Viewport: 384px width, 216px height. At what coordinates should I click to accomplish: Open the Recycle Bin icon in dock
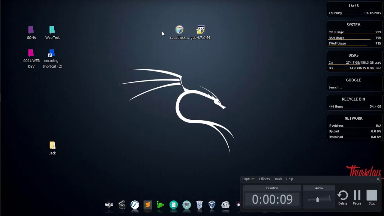pyautogui.click(x=199, y=205)
